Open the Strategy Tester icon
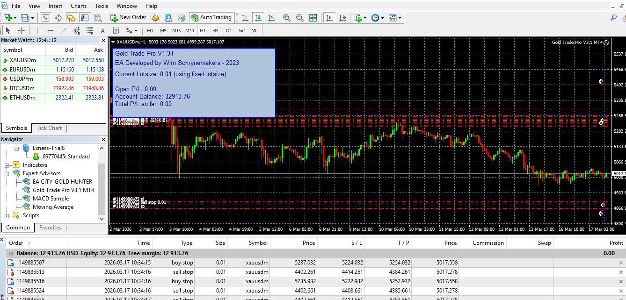Screen dimensions: 626x300 point(98,18)
